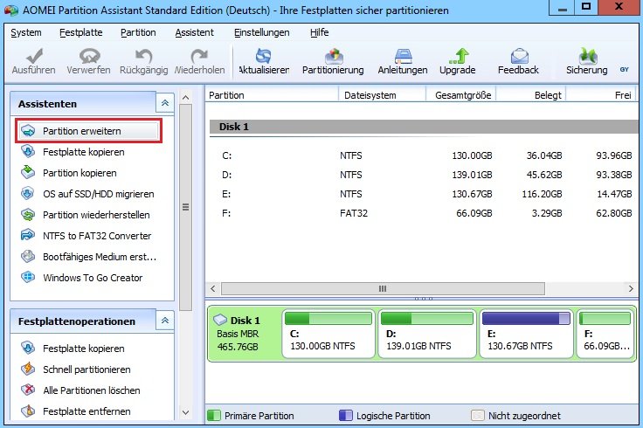Open the Partitionierung toolbar icon
The height and width of the screenshot is (428, 643).
(334, 56)
